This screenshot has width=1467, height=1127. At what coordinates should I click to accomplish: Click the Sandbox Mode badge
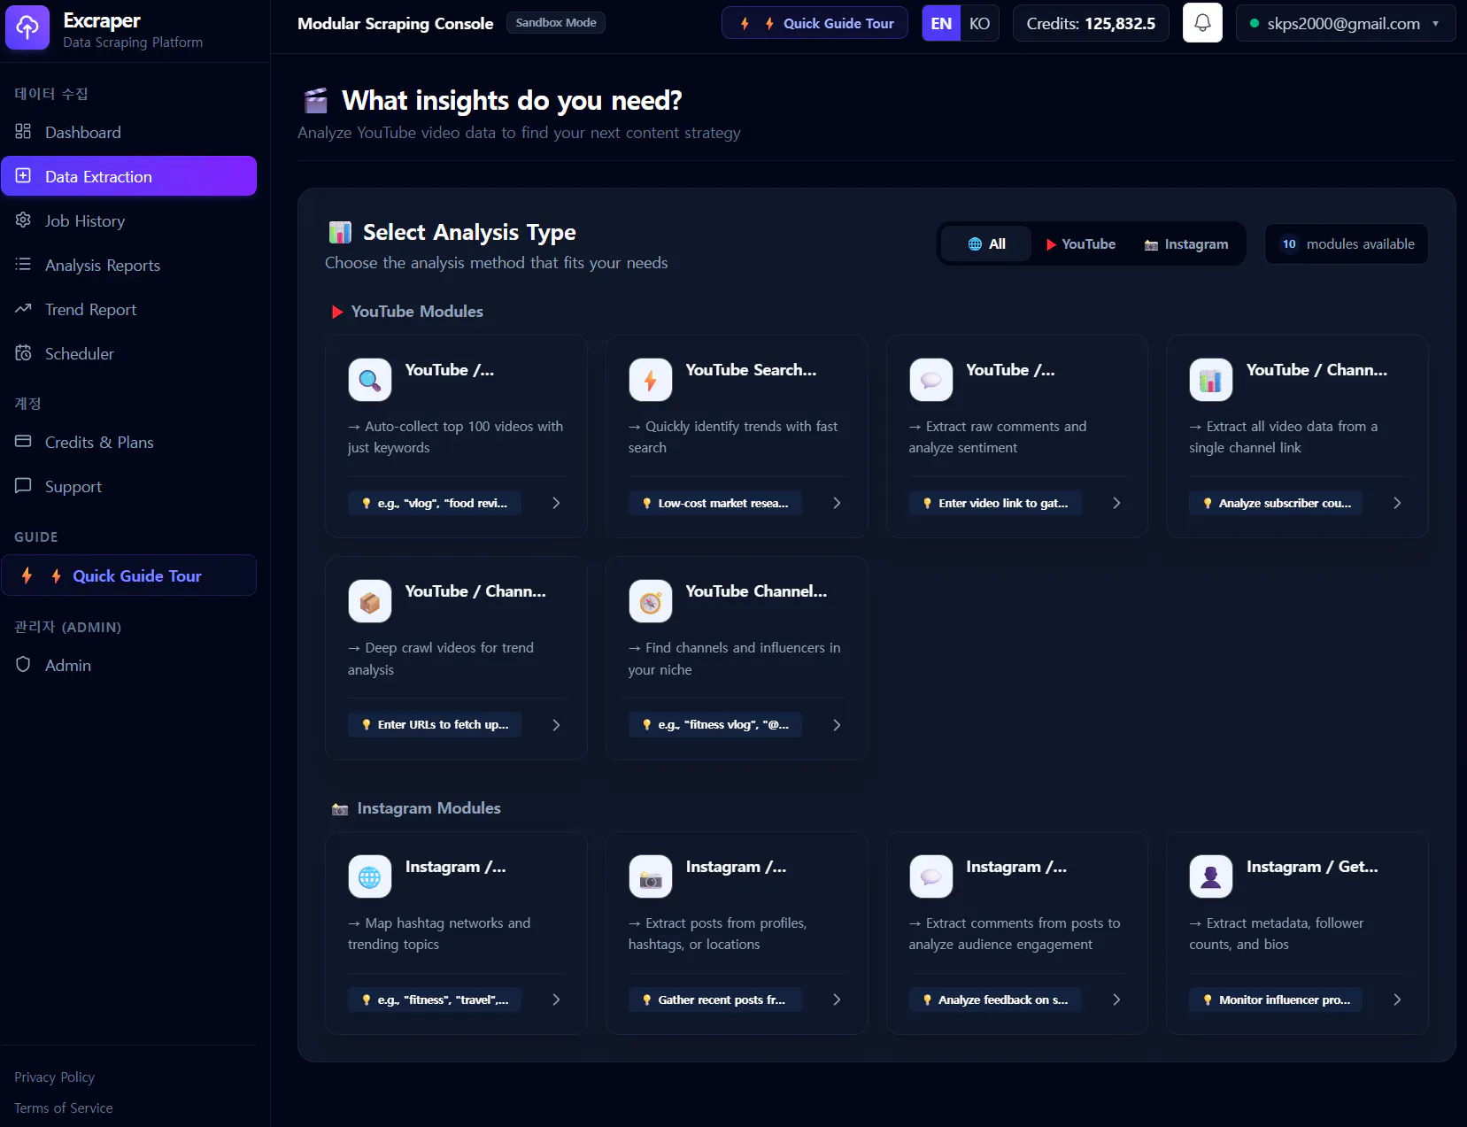(556, 22)
